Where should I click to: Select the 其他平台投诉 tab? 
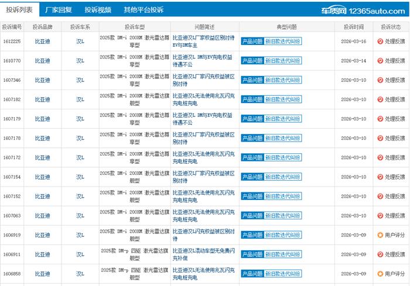point(143,10)
